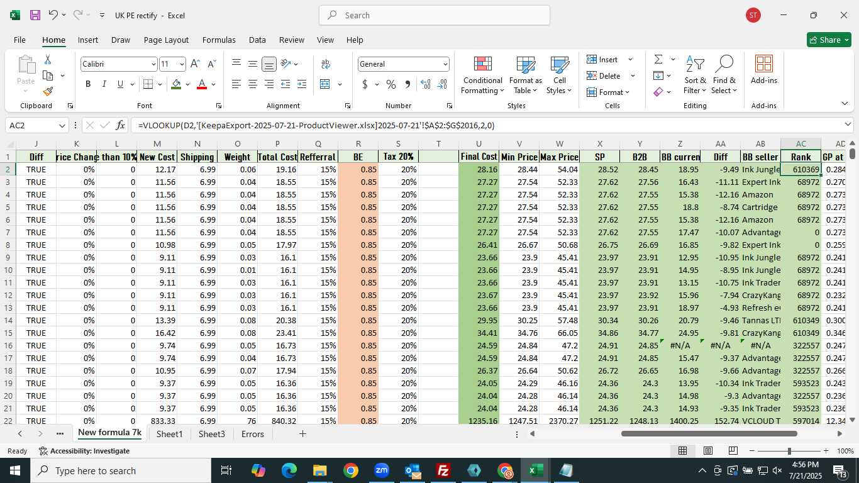This screenshot has height=483, width=859.
Task: Align text left in cells
Action: pyautogui.click(x=236, y=84)
